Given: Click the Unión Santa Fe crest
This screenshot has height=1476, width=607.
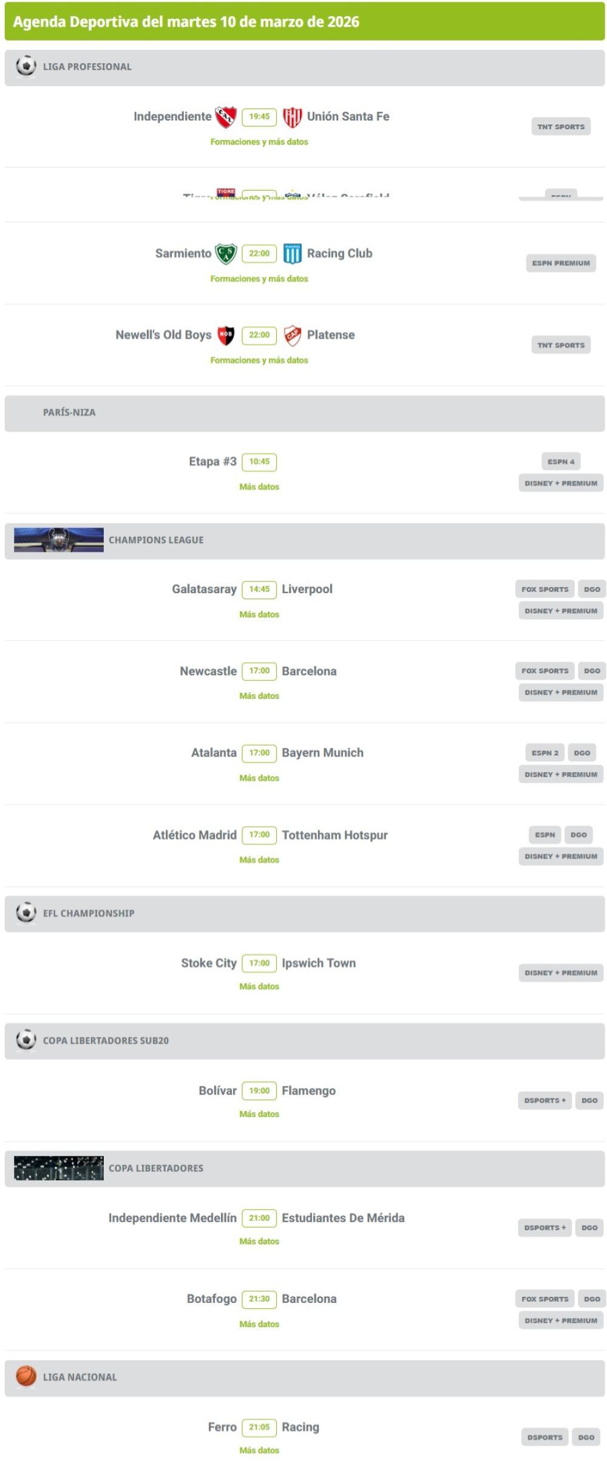Looking at the screenshot, I should [x=292, y=117].
